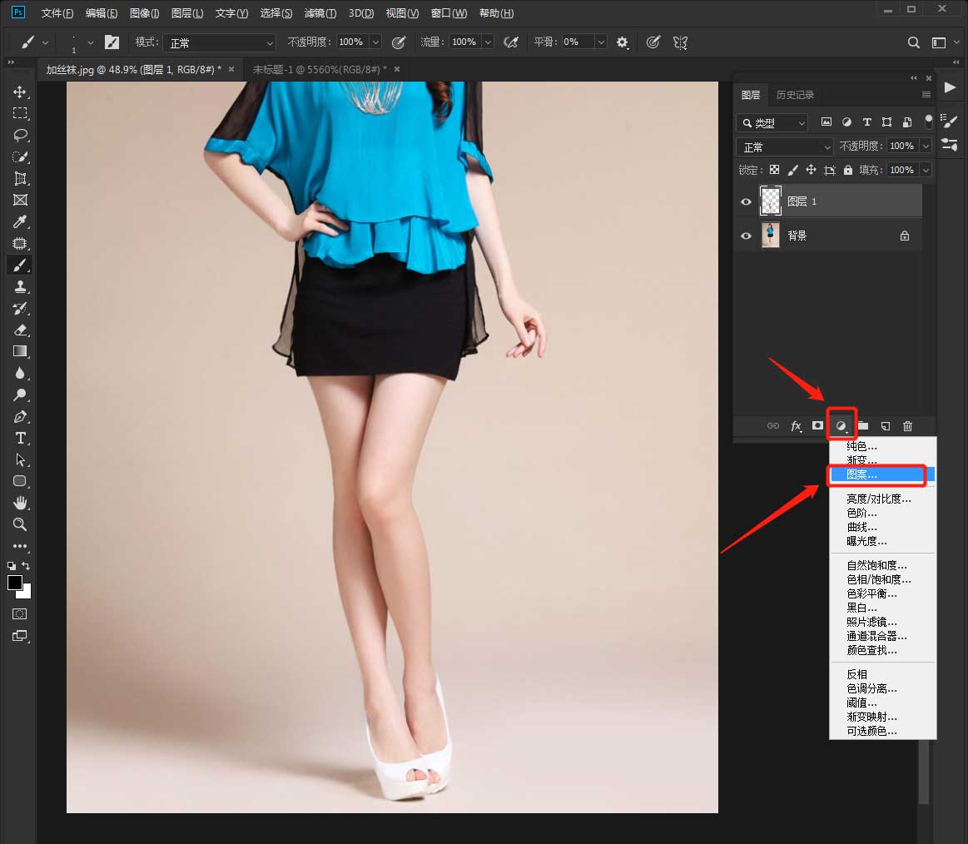This screenshot has width=968, height=844.
Task: Open the smoothing options gear
Action: 623,42
